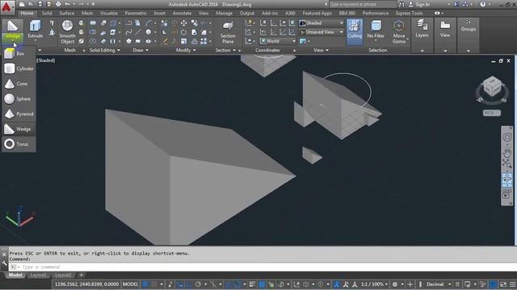Click the Customization menu icon in status bar
517x290 pixels.
point(512,284)
